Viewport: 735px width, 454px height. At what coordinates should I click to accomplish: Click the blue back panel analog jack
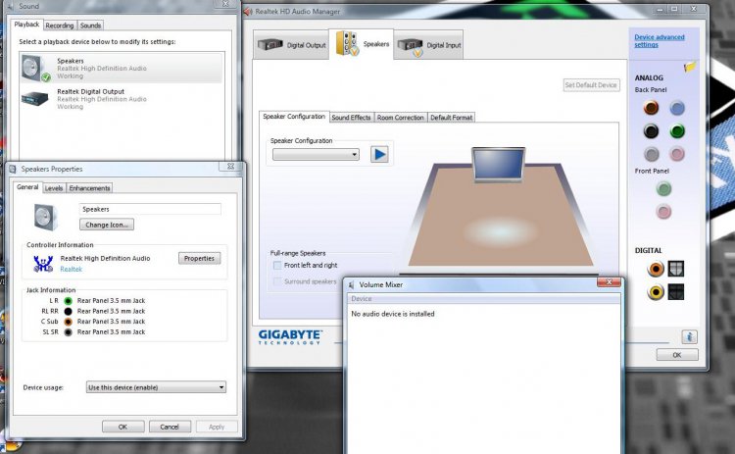(677, 108)
